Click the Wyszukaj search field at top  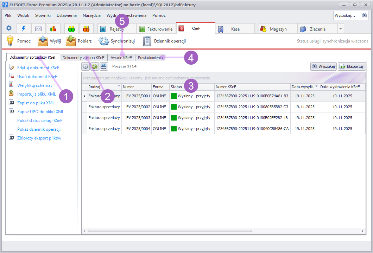[347, 15]
